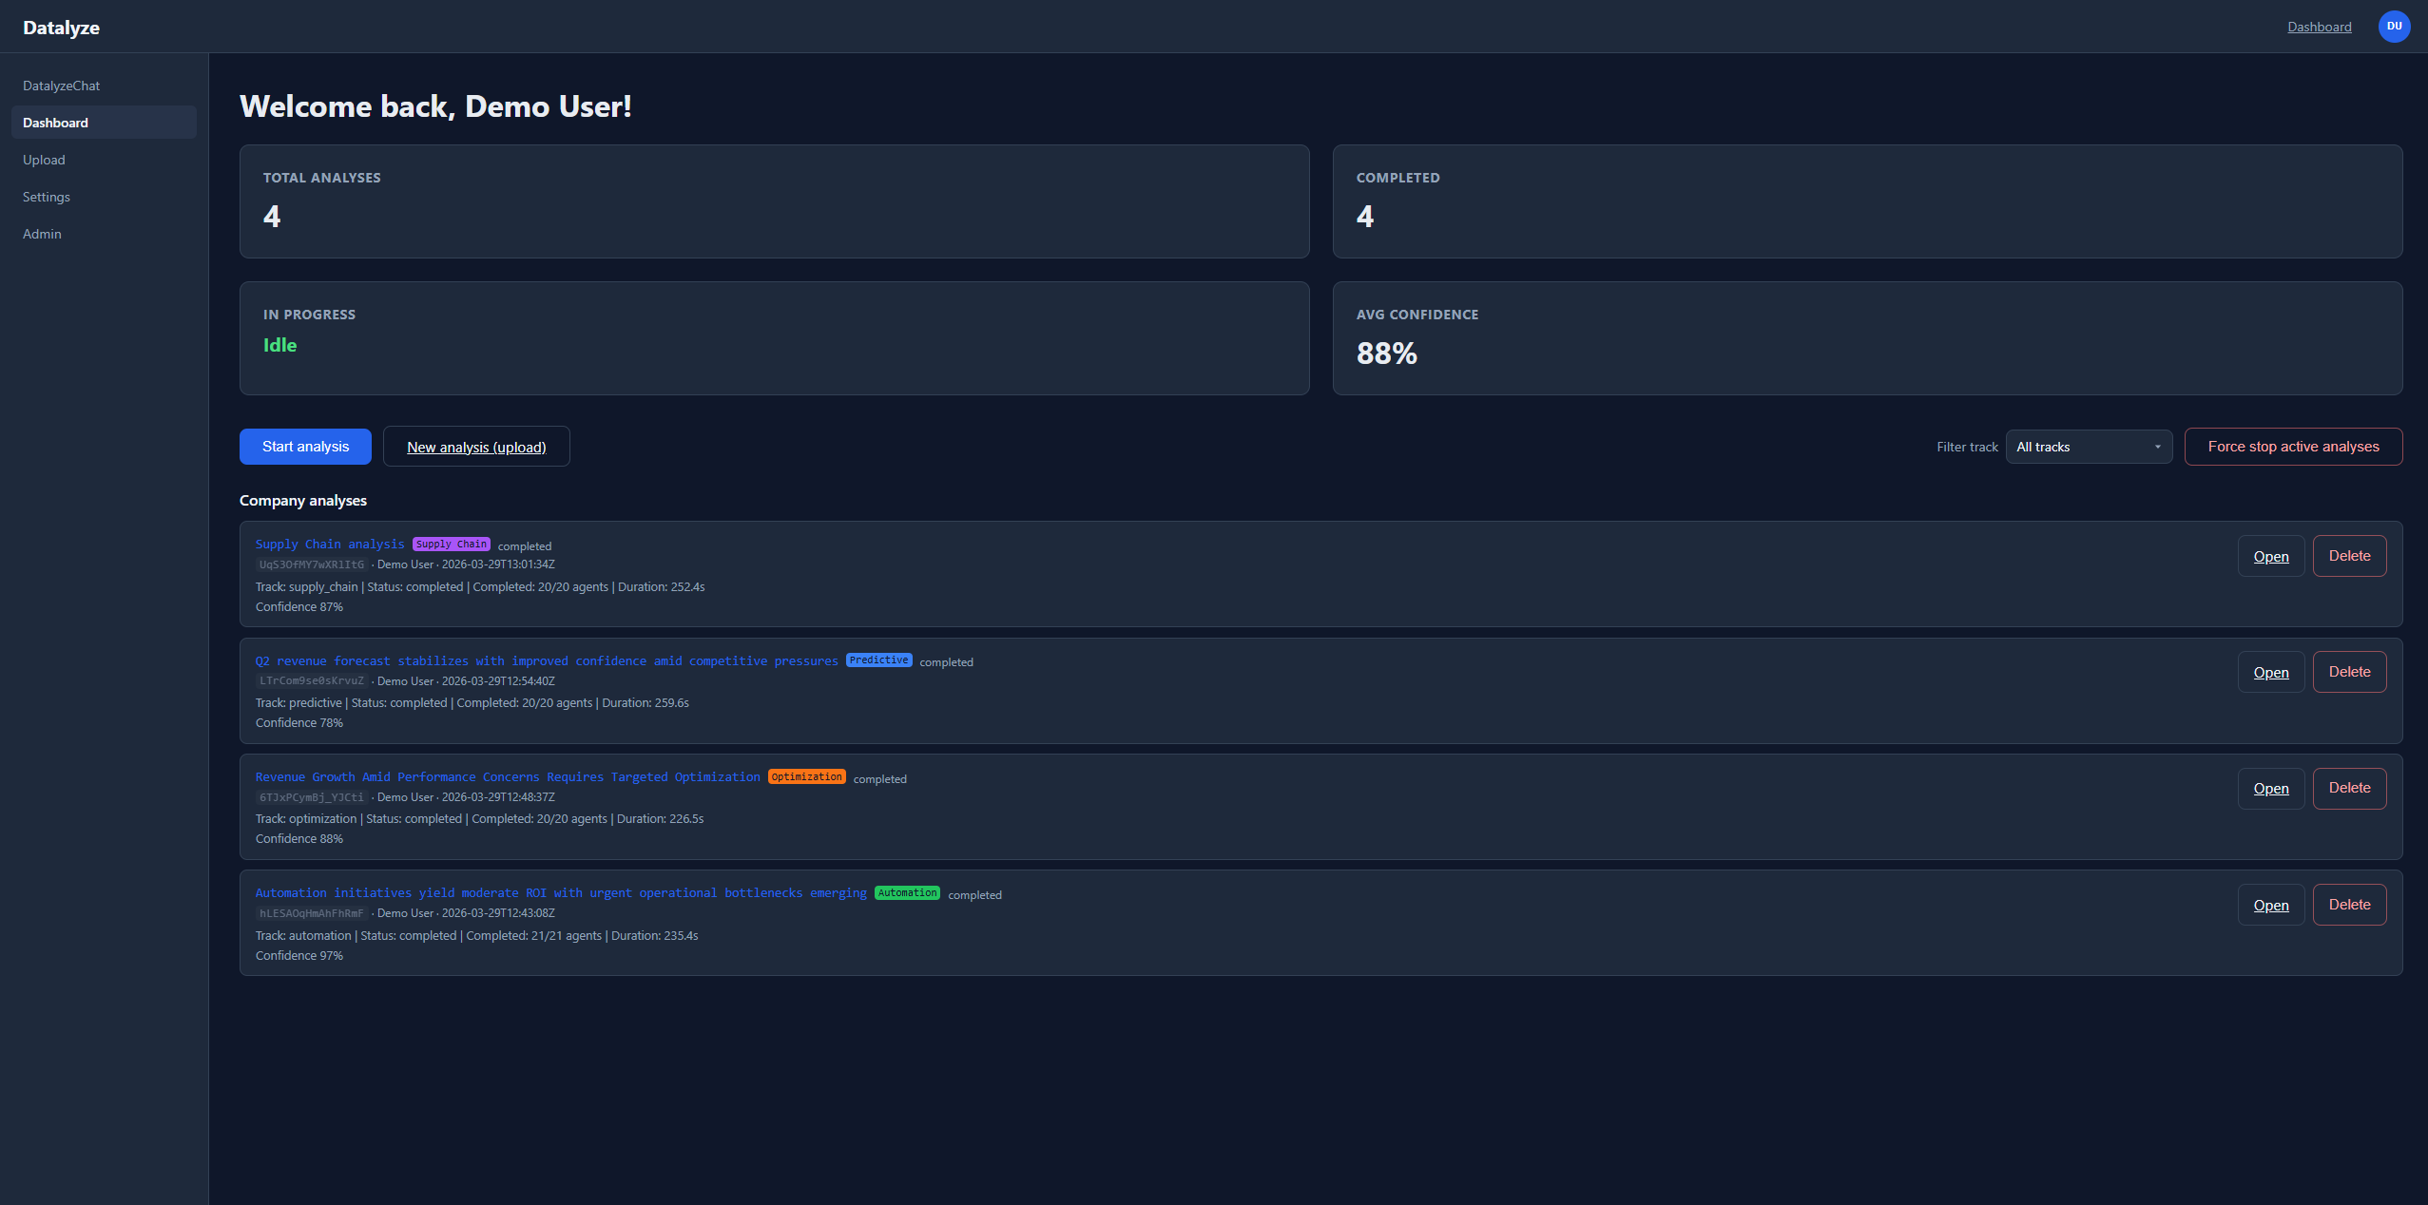
Task: Open the Q2 revenue forecast analysis
Action: coord(2270,673)
